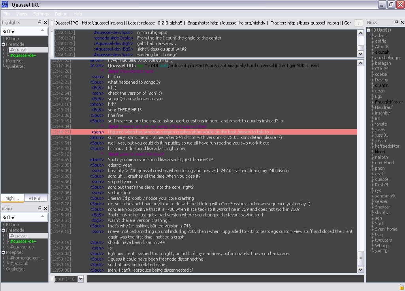Image resolution: width=405 pixels, height=291 pixels.
Task: Select #horndogg-com... channel
Action: (x=27, y=258)
